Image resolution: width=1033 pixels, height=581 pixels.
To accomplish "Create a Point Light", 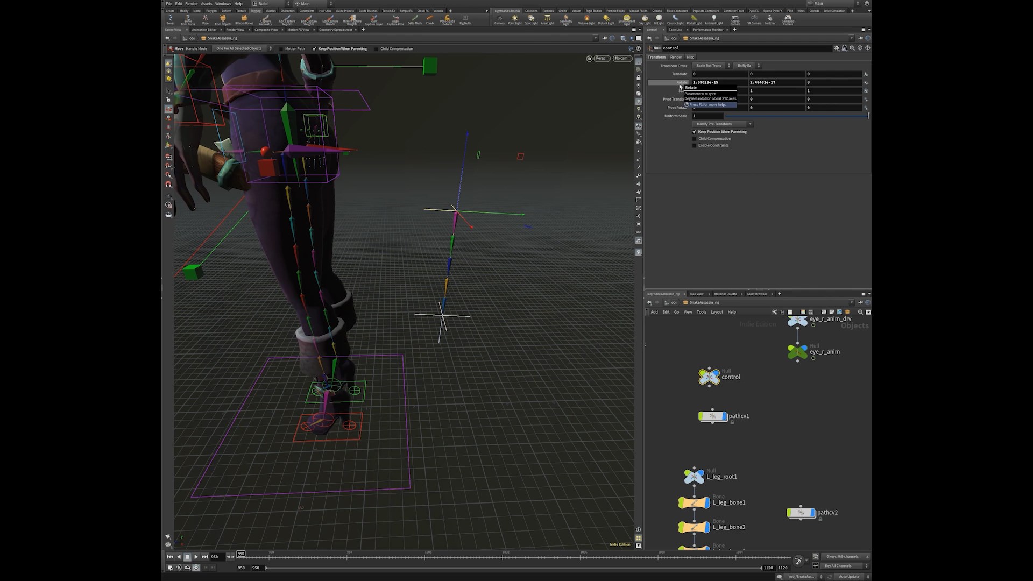I will tap(514, 20).
